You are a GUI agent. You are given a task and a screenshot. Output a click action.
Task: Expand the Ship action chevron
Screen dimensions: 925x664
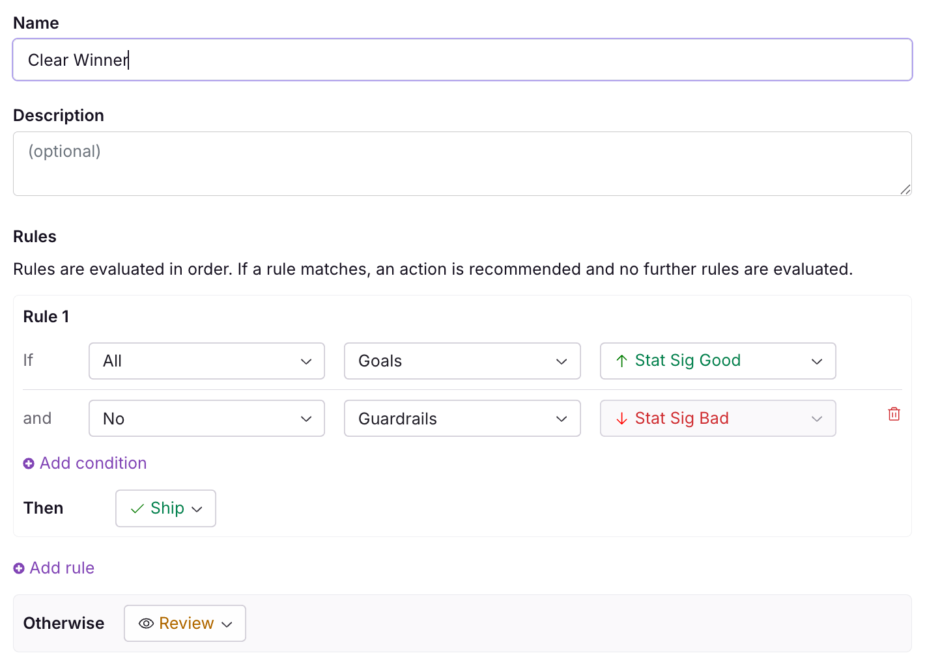(197, 509)
